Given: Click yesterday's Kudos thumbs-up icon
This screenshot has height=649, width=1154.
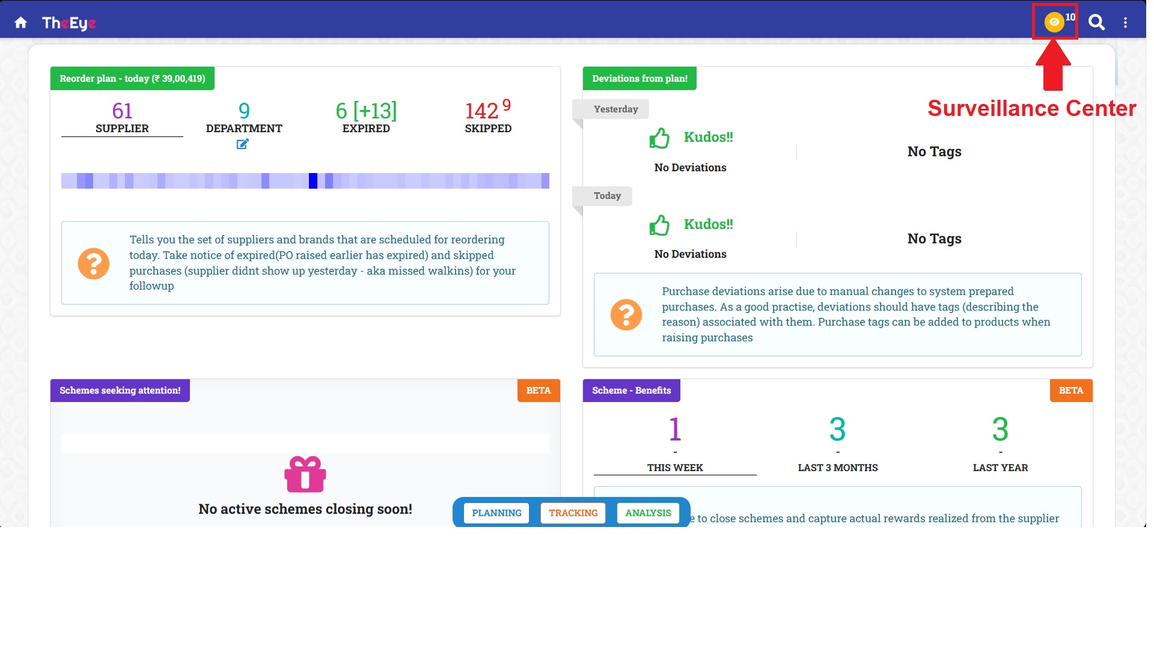Looking at the screenshot, I should point(659,138).
